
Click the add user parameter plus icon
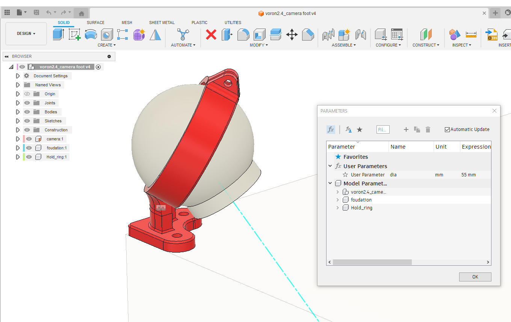(406, 129)
